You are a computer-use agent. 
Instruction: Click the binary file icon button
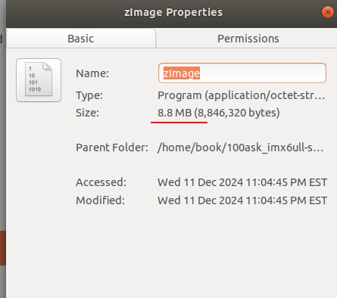pos(39,80)
